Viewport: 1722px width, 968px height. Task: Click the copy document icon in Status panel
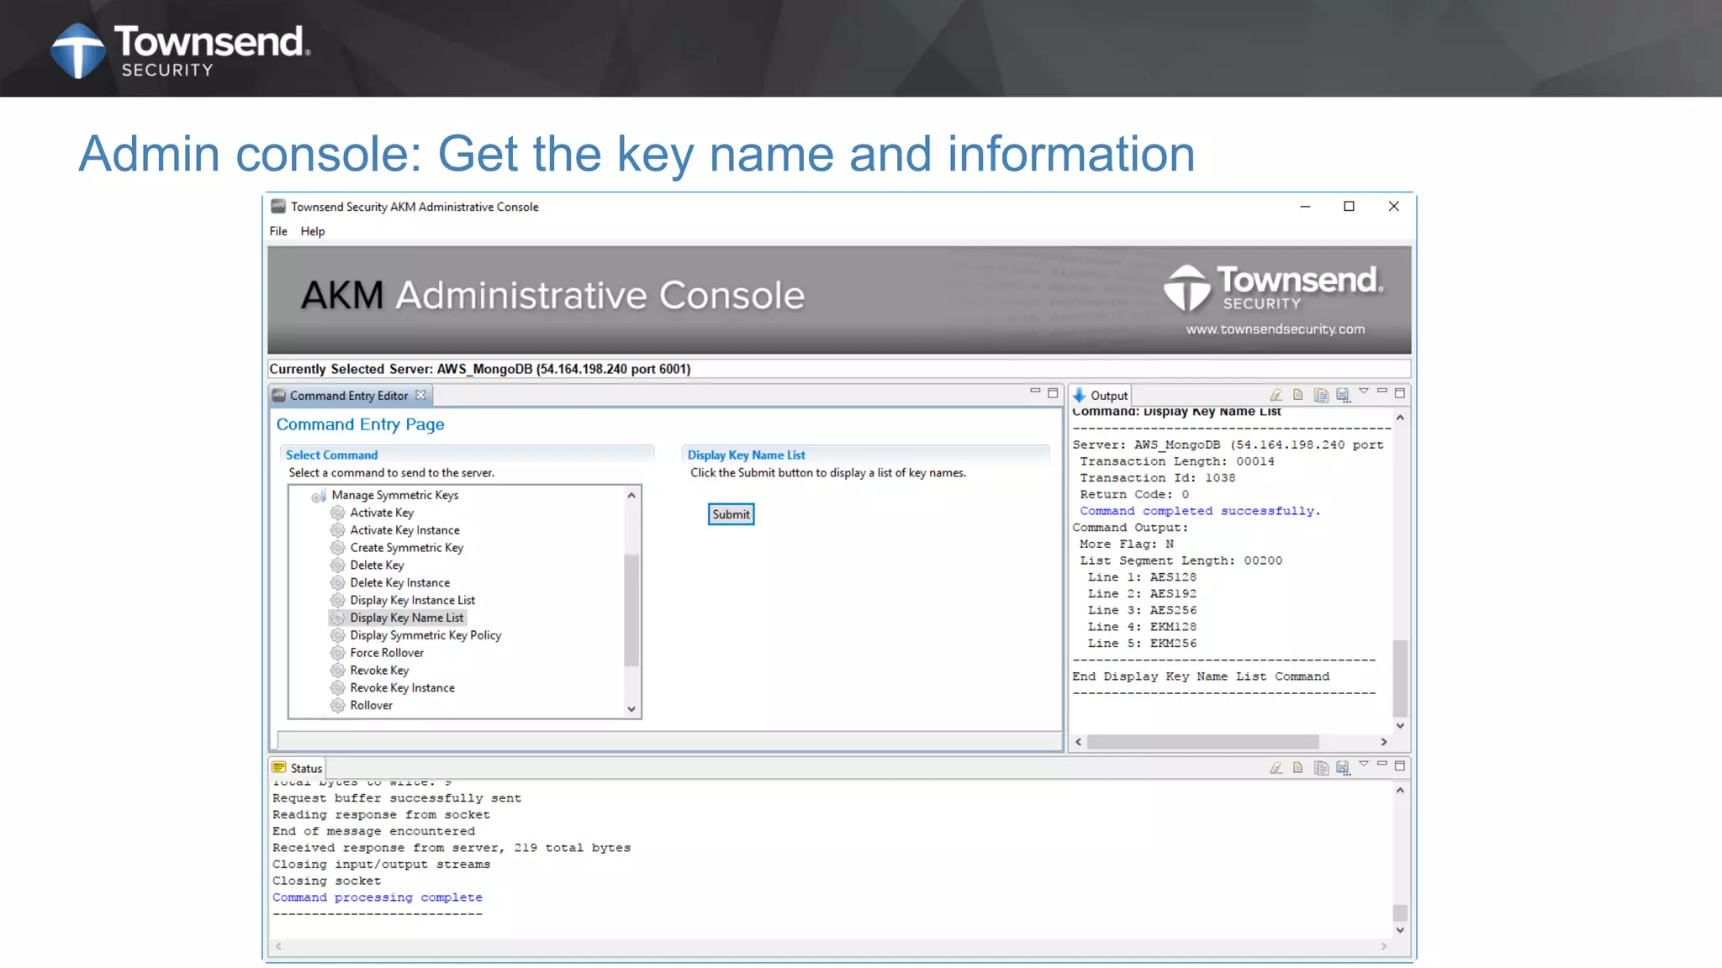(1298, 768)
